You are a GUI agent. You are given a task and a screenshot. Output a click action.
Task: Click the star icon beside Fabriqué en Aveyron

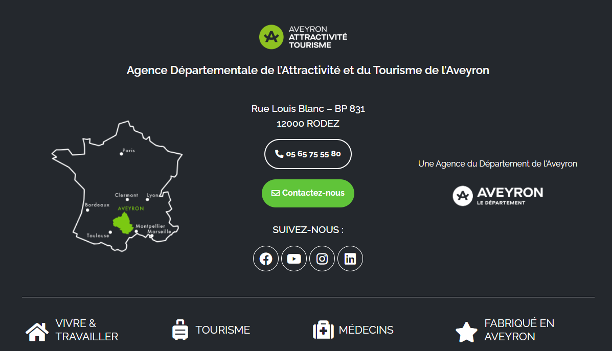tap(466, 332)
